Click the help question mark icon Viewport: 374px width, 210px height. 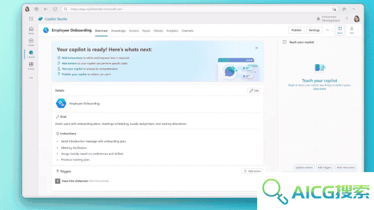pos(347,19)
